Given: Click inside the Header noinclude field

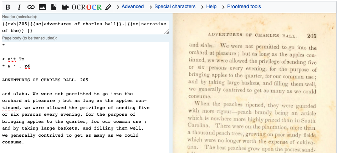Looking at the screenshot, I should [x=86, y=27].
